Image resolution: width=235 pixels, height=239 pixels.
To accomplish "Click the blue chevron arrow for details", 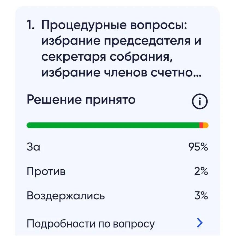I will coord(200,223).
